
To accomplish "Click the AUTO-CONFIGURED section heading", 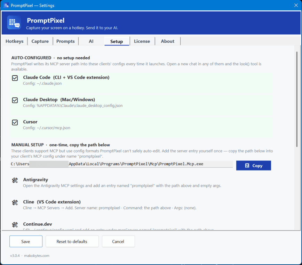I will (x=50, y=58).
